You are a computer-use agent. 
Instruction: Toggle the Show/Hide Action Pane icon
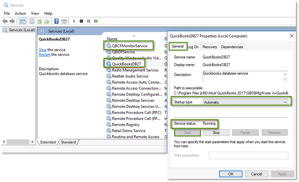pos(64,21)
